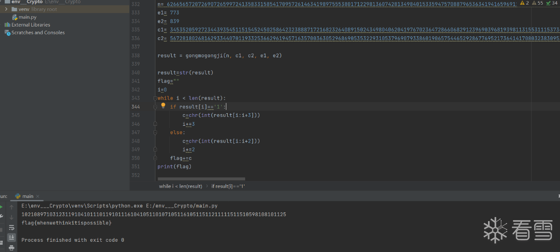Open run configuration wrench settings
This screenshot has height=252, width=560.
point(1,216)
